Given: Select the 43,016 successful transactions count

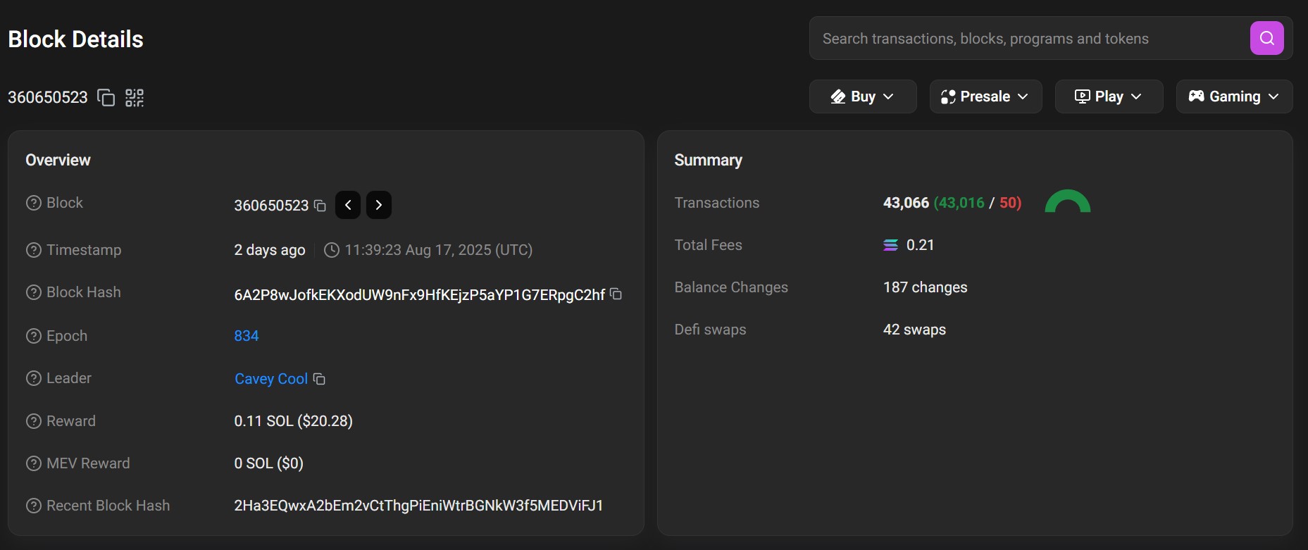Looking at the screenshot, I should click(959, 203).
